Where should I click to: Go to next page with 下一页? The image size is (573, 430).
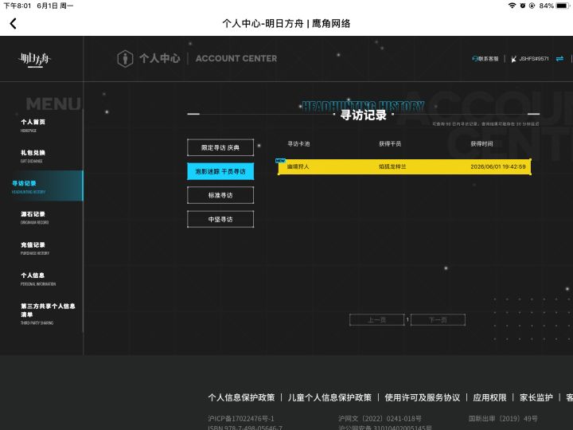[x=439, y=320]
